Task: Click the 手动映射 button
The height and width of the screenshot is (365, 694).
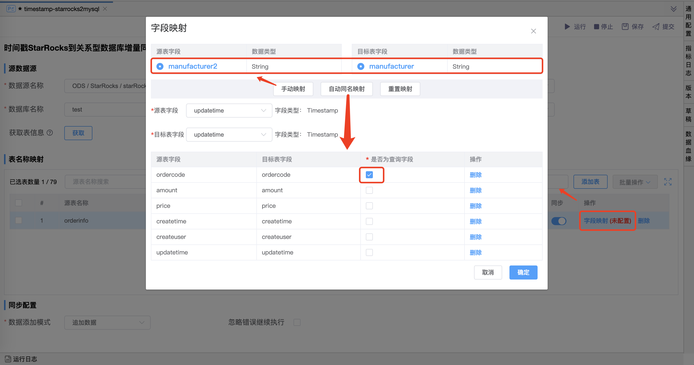Action: click(x=293, y=89)
